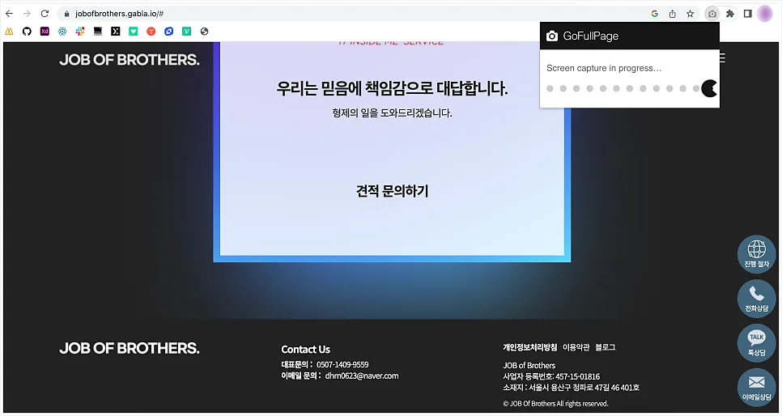
Task: View site info via the lock icon
Action: click(x=67, y=14)
